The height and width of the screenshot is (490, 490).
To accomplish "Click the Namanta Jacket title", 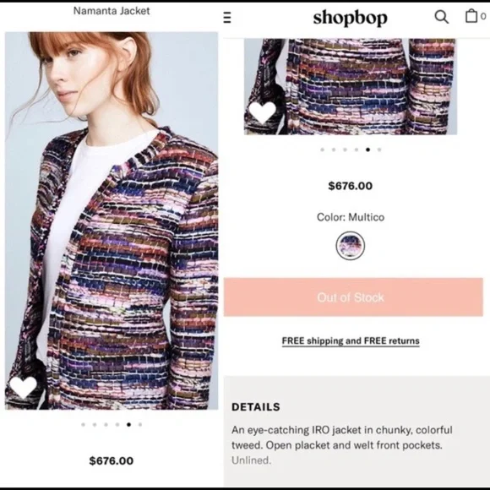I will tap(112, 11).
